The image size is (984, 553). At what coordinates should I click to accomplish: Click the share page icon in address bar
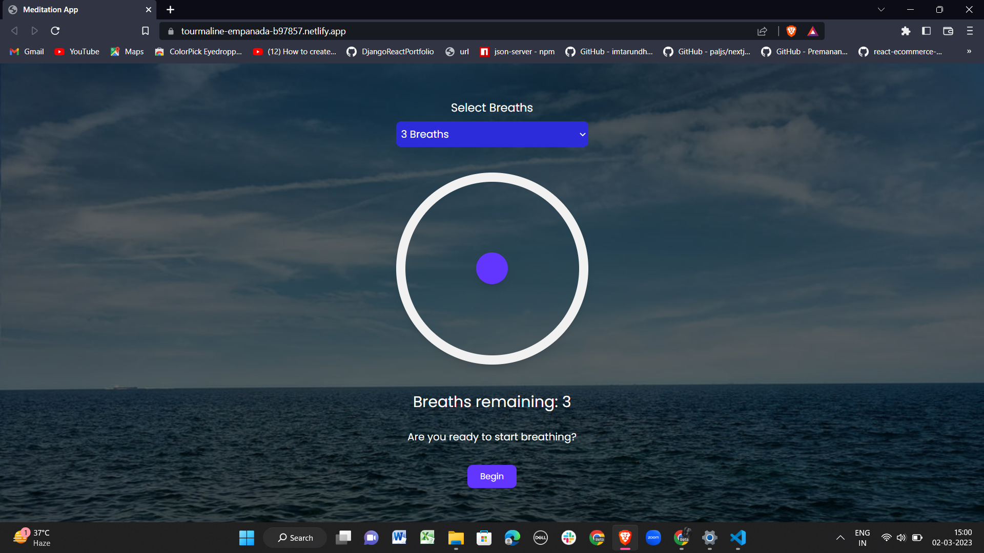click(762, 31)
